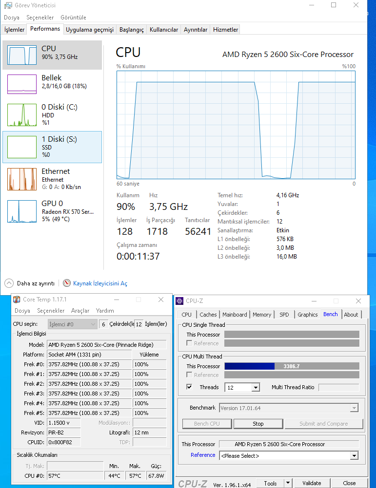Open Seçenekler menu in Task Manager

pos(40,18)
